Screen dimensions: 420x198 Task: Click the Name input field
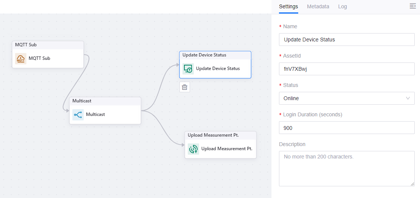pos(346,40)
